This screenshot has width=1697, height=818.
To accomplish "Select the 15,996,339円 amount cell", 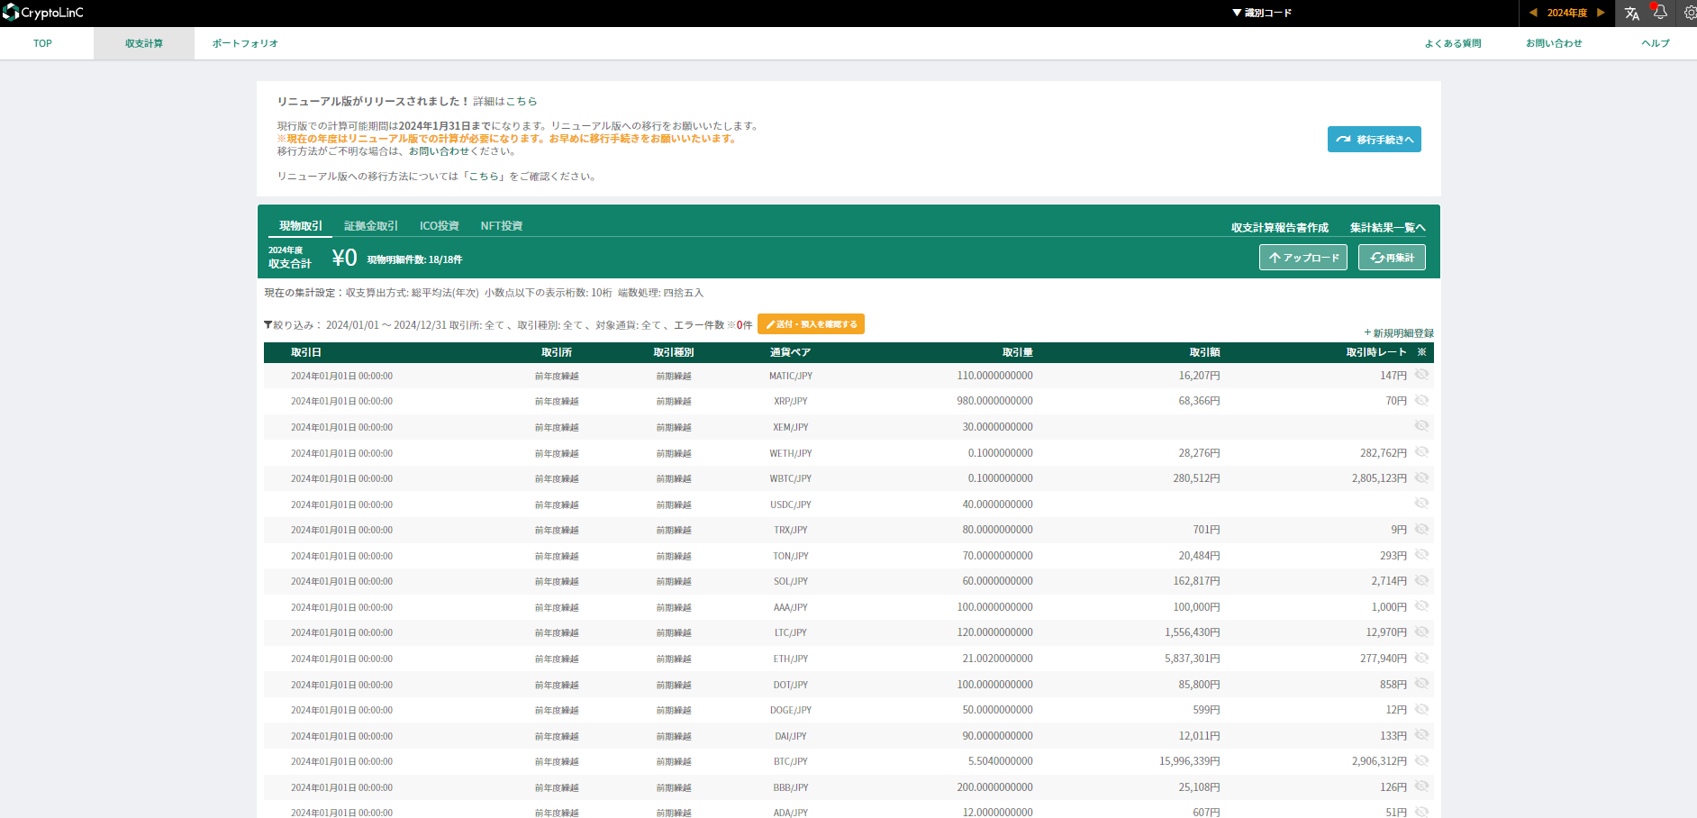I will click(1190, 761).
